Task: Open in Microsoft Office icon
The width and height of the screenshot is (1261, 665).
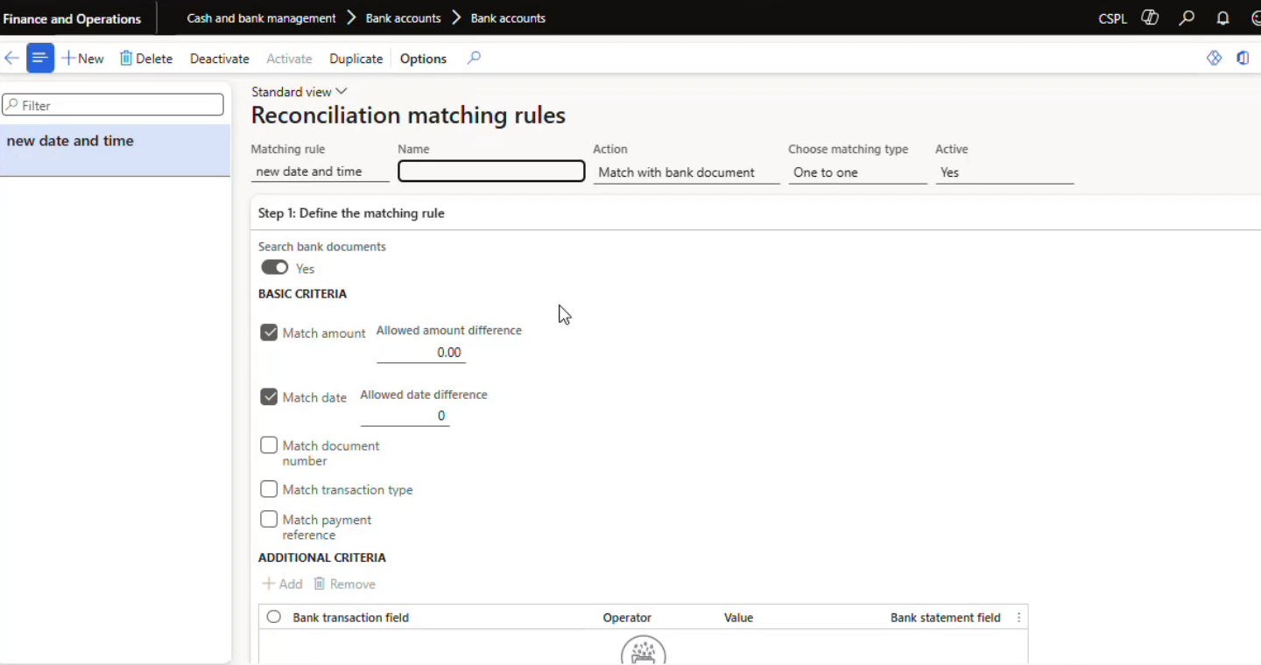Action: tap(1243, 58)
